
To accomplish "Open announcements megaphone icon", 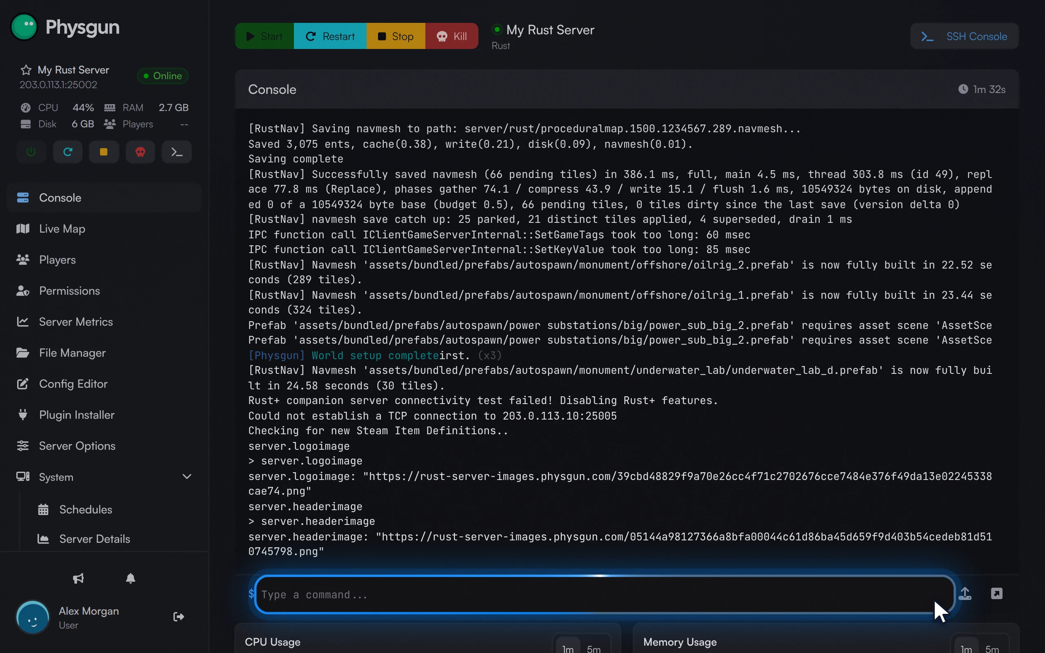I will [x=78, y=578].
